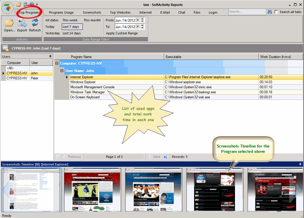Switch to the Programs Usage tab
304x218 pixels.
[61, 12]
